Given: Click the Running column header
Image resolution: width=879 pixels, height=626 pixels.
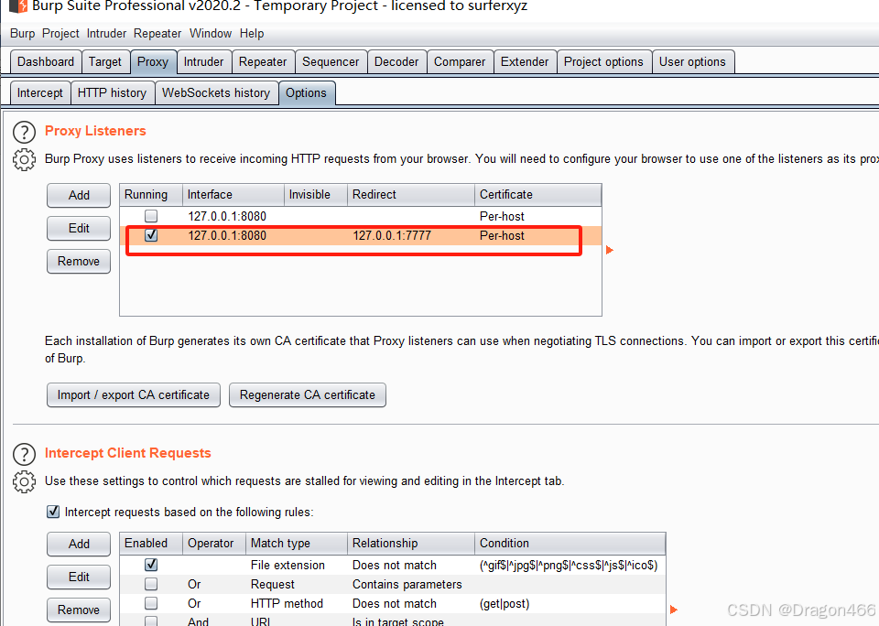Looking at the screenshot, I should 151,194.
